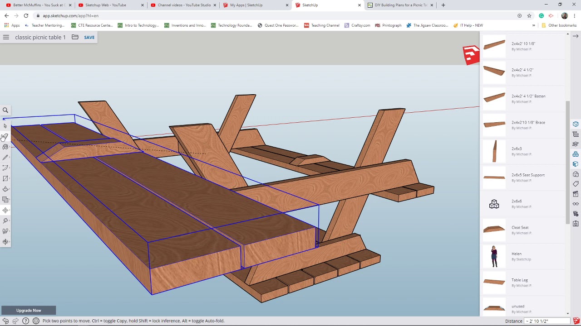Click the address bar URL

[70, 16]
